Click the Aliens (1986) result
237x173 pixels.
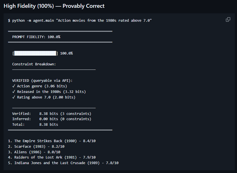tap(34, 152)
